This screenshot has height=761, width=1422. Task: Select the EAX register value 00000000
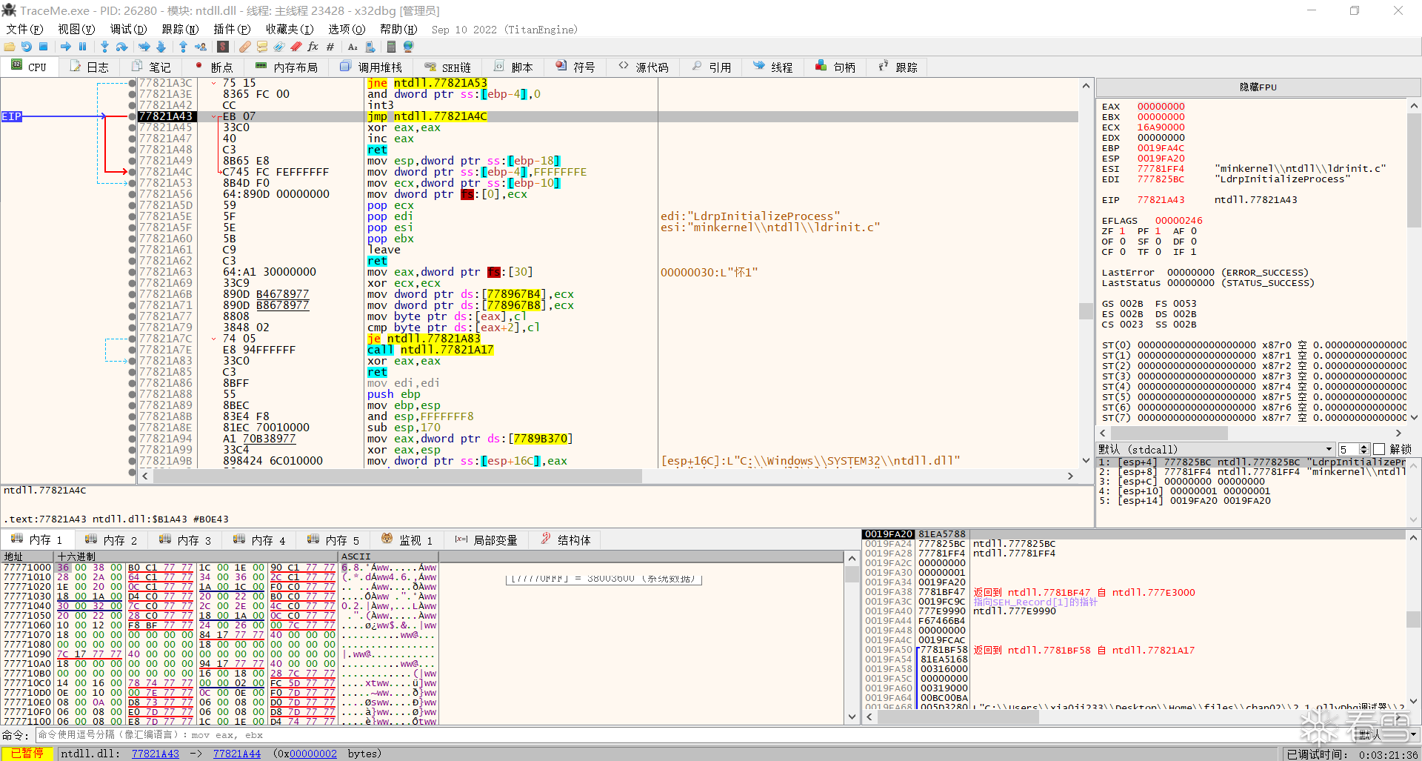pos(1161,107)
